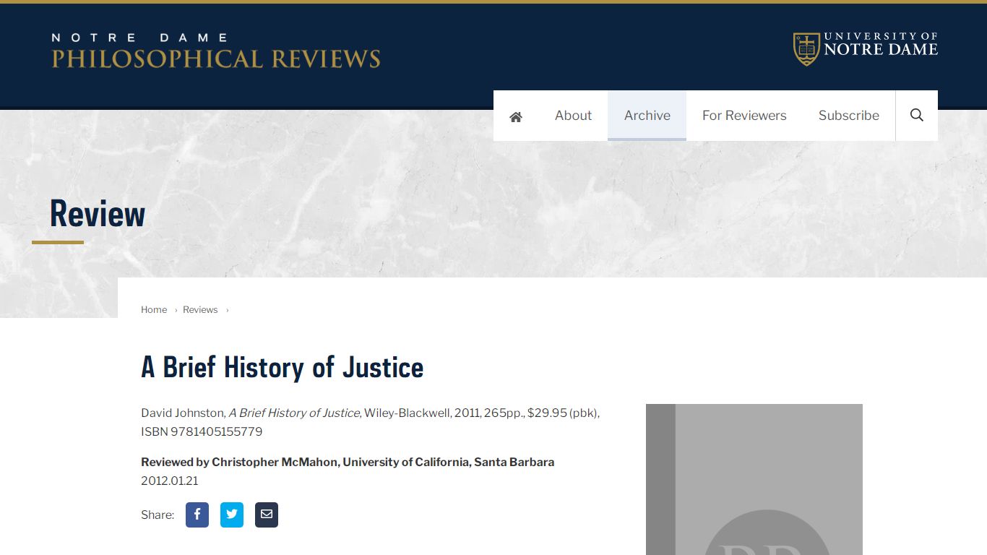
Task: Follow the Home breadcrumb link
Action: pos(154,309)
